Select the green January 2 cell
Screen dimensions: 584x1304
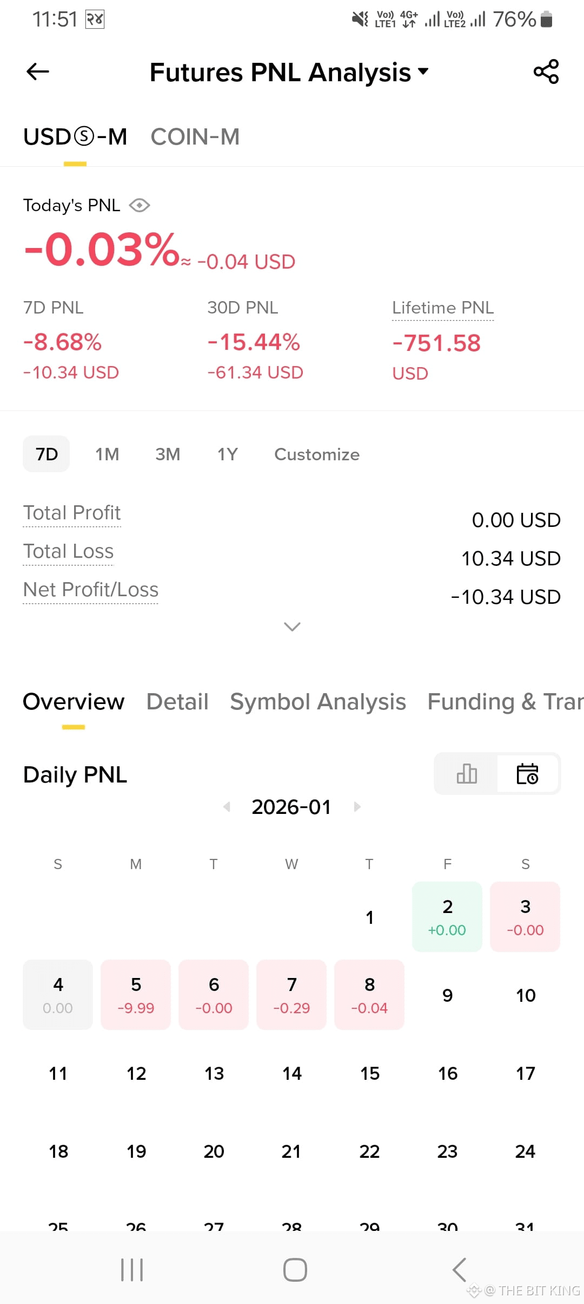pyautogui.click(x=447, y=917)
